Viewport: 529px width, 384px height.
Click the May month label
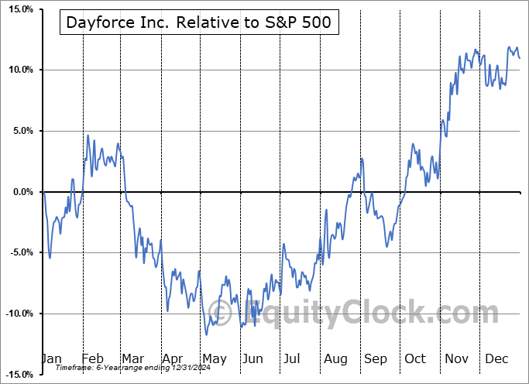pyautogui.click(x=213, y=358)
